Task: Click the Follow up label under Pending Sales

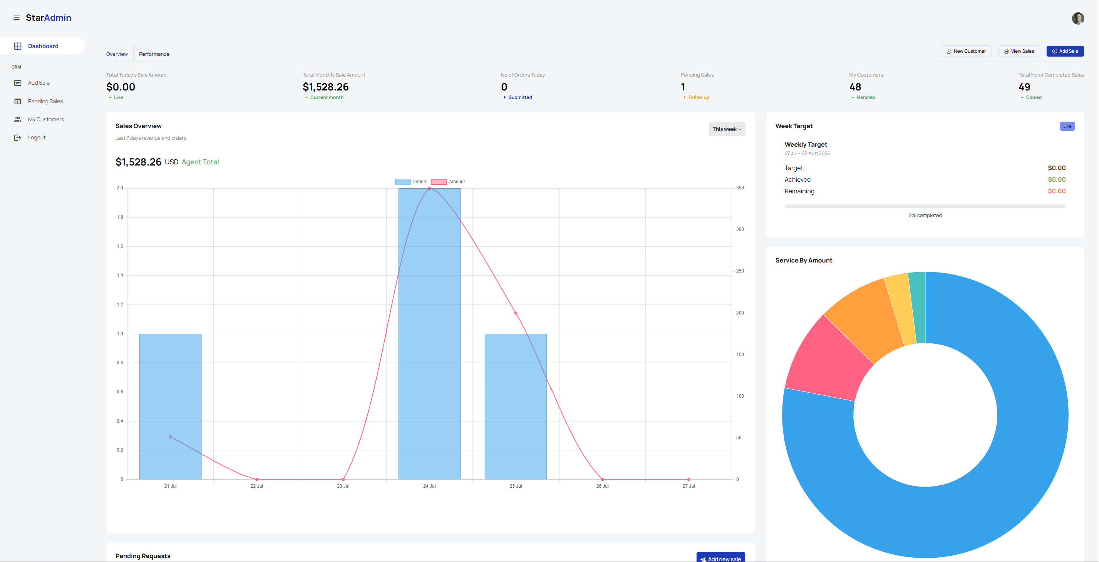Action: pyautogui.click(x=699, y=98)
